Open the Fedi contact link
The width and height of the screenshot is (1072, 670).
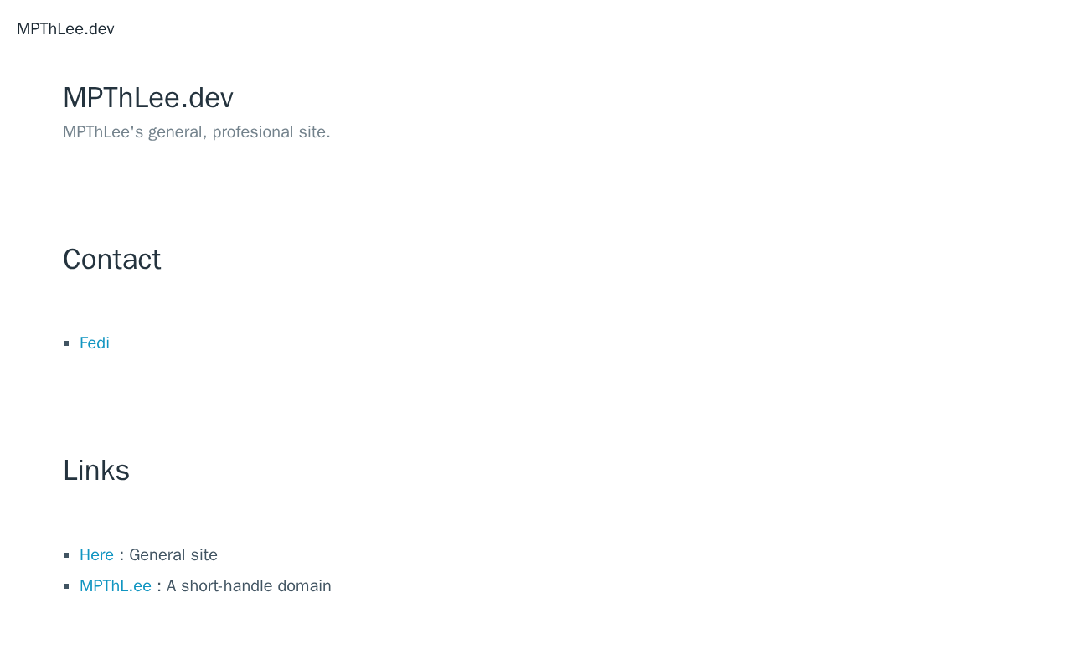point(95,343)
